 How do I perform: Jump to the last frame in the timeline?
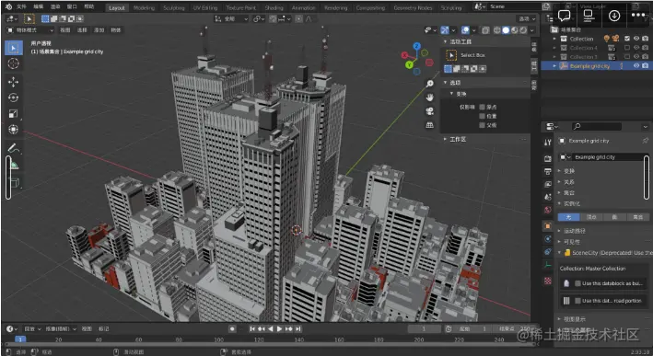coord(298,328)
